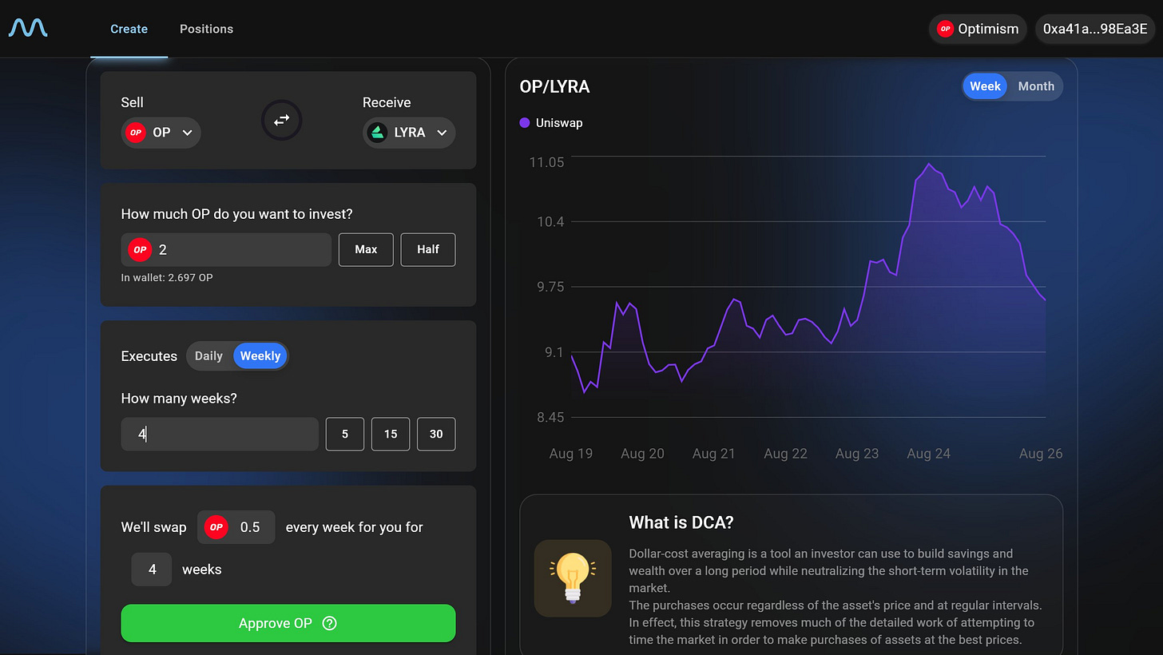Viewport: 1163px width, 655px height.
Task: Click the How many weeks? label
Action: pos(179,399)
